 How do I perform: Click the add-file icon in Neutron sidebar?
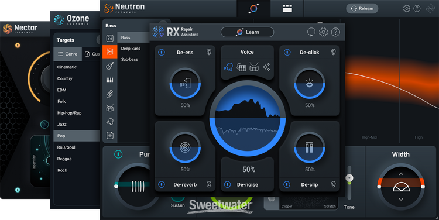tap(110, 136)
